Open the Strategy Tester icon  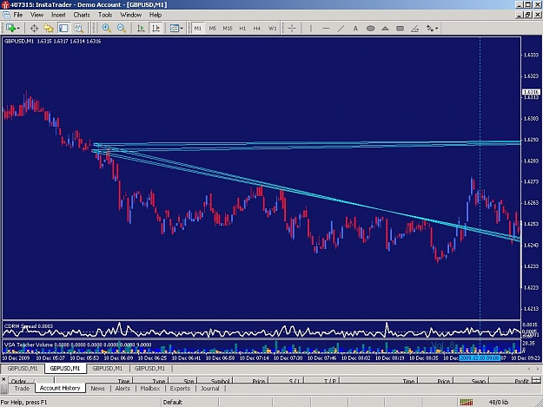coord(78,29)
